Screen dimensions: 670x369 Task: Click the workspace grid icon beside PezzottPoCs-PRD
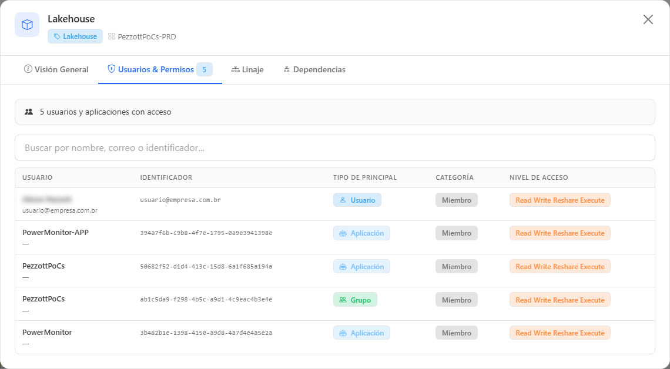(x=112, y=36)
